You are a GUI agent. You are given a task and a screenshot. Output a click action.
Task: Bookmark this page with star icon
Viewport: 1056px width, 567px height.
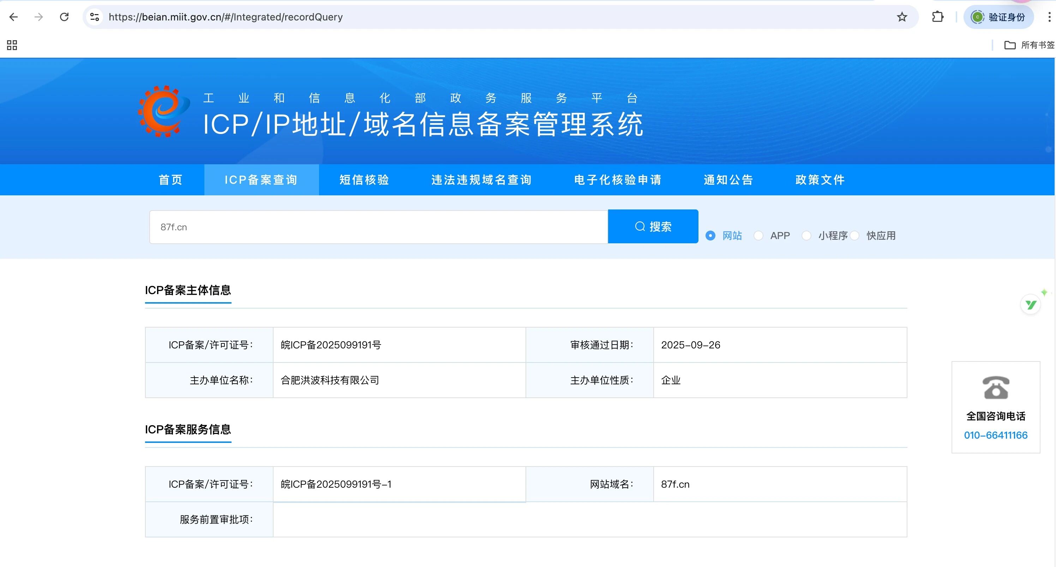(902, 17)
